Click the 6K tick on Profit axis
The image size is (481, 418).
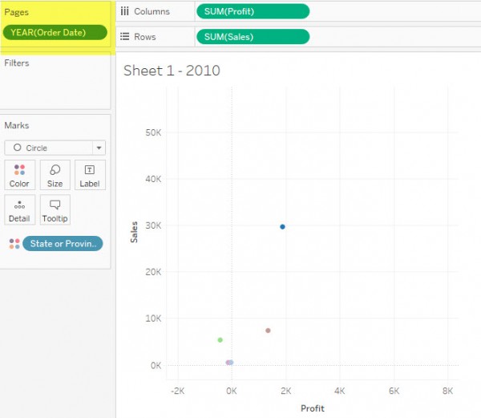coord(394,391)
